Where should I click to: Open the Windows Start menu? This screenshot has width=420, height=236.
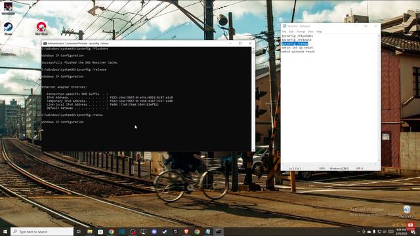click(5, 231)
